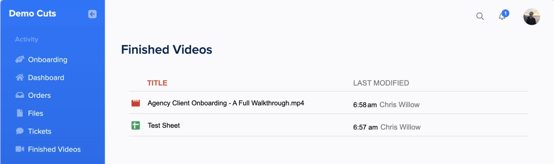Sort by LAST MODIFIED column header
The image size is (554, 164).
(x=381, y=83)
